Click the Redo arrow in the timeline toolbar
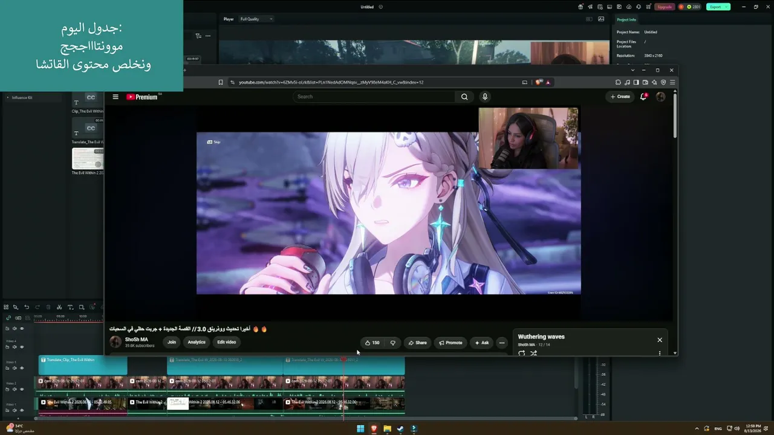Viewport: 774px width, 435px height. click(x=37, y=307)
